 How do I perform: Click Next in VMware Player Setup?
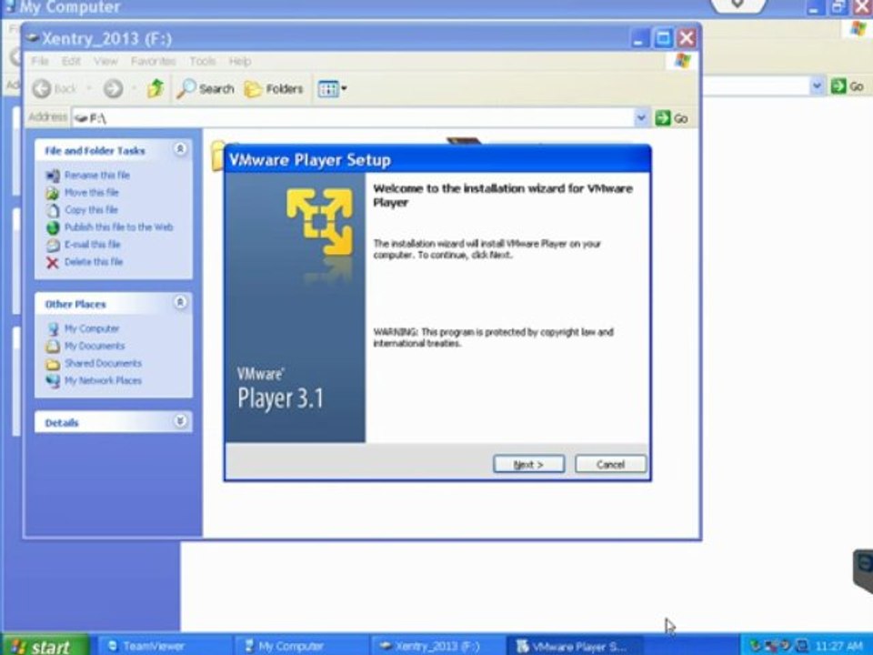click(x=528, y=464)
